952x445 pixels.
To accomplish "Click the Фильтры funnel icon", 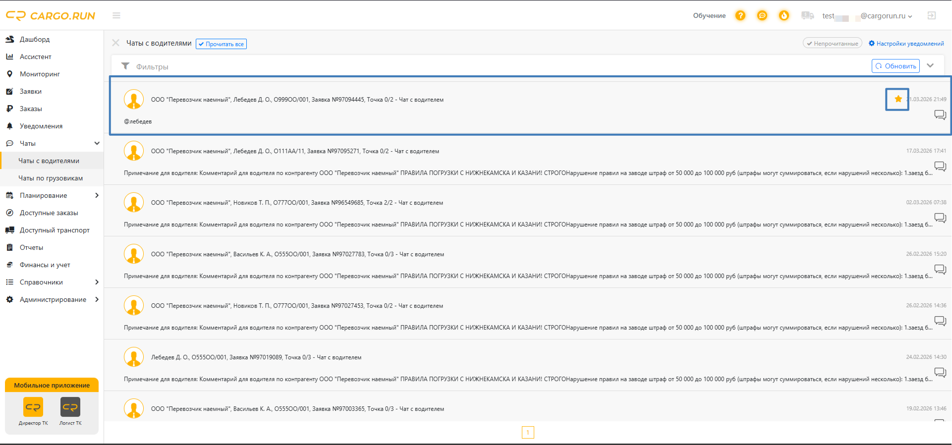I will tap(125, 66).
